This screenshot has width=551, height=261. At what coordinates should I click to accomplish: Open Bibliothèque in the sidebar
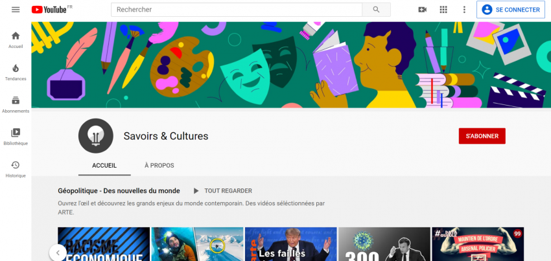pos(16,137)
